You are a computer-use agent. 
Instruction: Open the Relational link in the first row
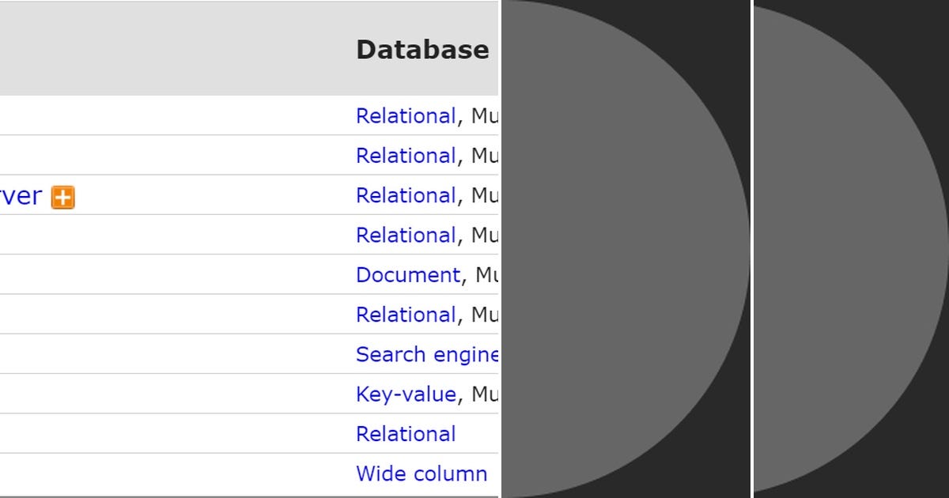pyautogui.click(x=405, y=115)
